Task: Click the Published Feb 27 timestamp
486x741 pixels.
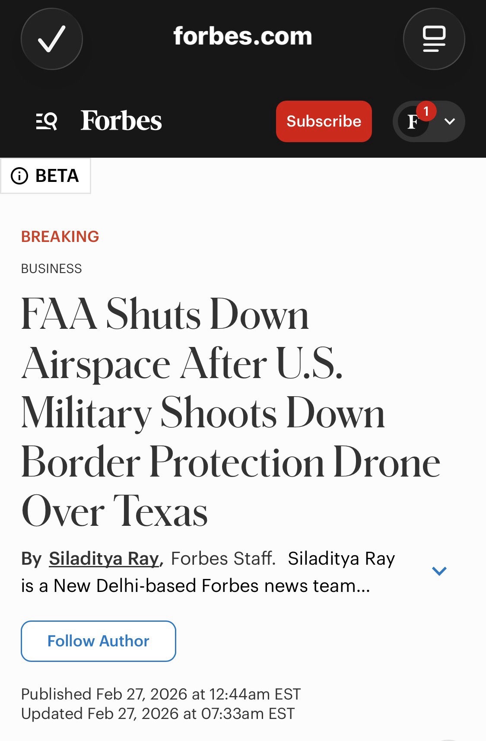Action: (161, 694)
